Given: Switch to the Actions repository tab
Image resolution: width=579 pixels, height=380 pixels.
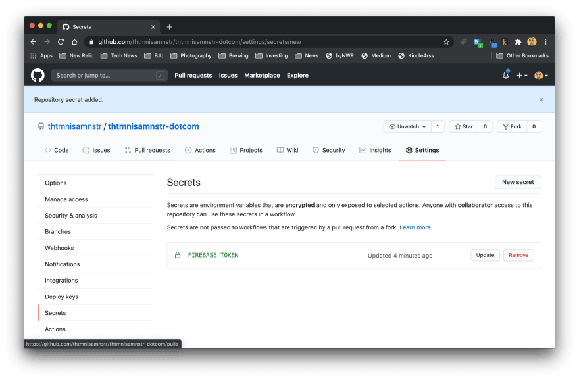Looking at the screenshot, I should (x=200, y=150).
